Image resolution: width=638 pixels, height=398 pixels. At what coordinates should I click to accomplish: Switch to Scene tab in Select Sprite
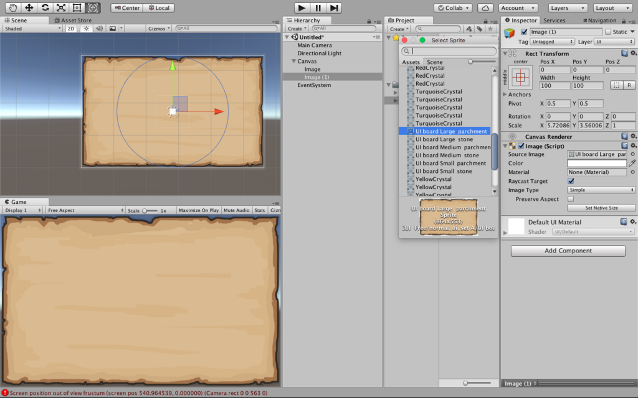[434, 62]
